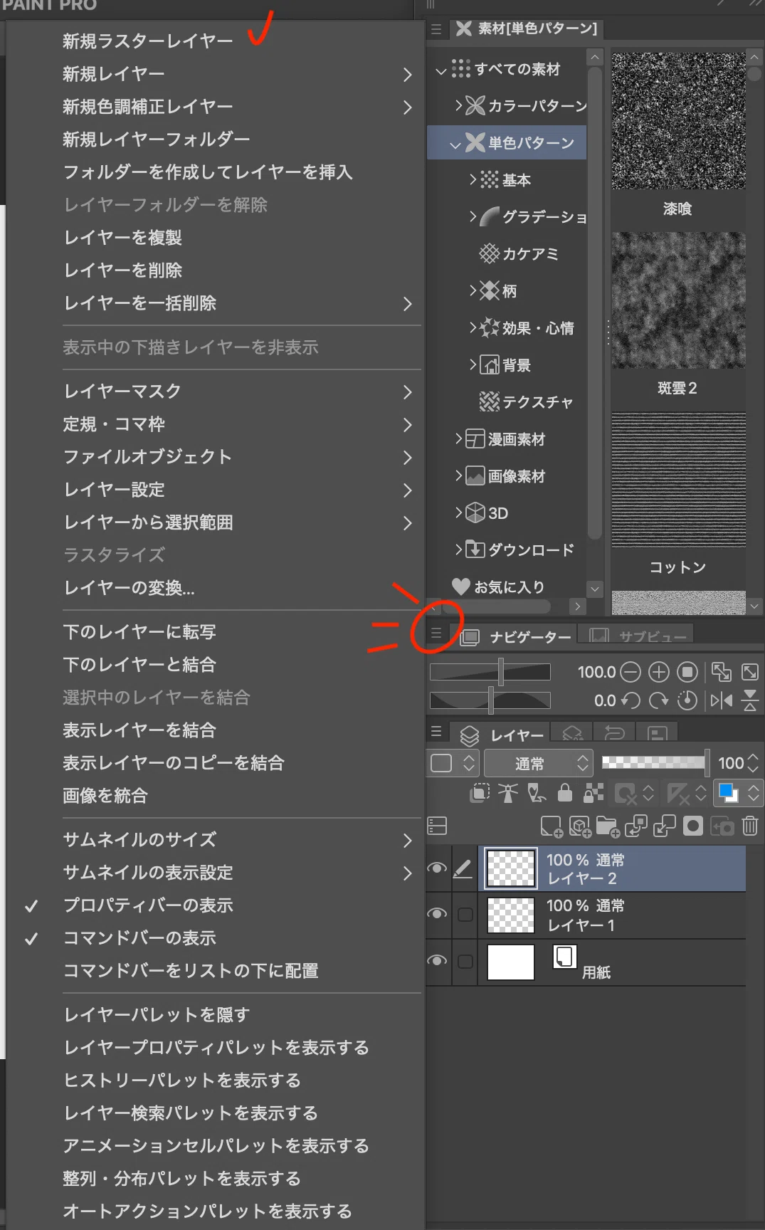Toggle set as draft layer
765x1230 pixels.
[x=537, y=793]
